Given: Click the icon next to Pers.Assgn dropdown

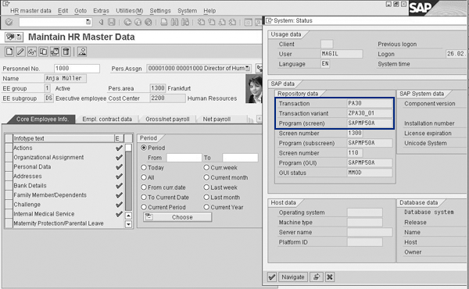Looking at the screenshot, I should (259, 69).
